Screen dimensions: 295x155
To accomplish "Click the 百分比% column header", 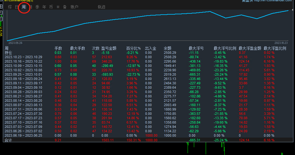I will [133, 49].
